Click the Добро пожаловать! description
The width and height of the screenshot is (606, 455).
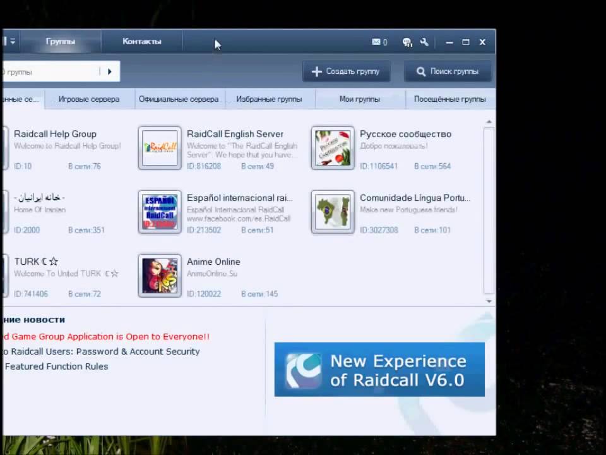click(x=394, y=146)
